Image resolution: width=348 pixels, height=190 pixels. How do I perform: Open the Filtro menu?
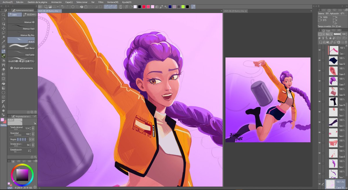coord(101,2)
